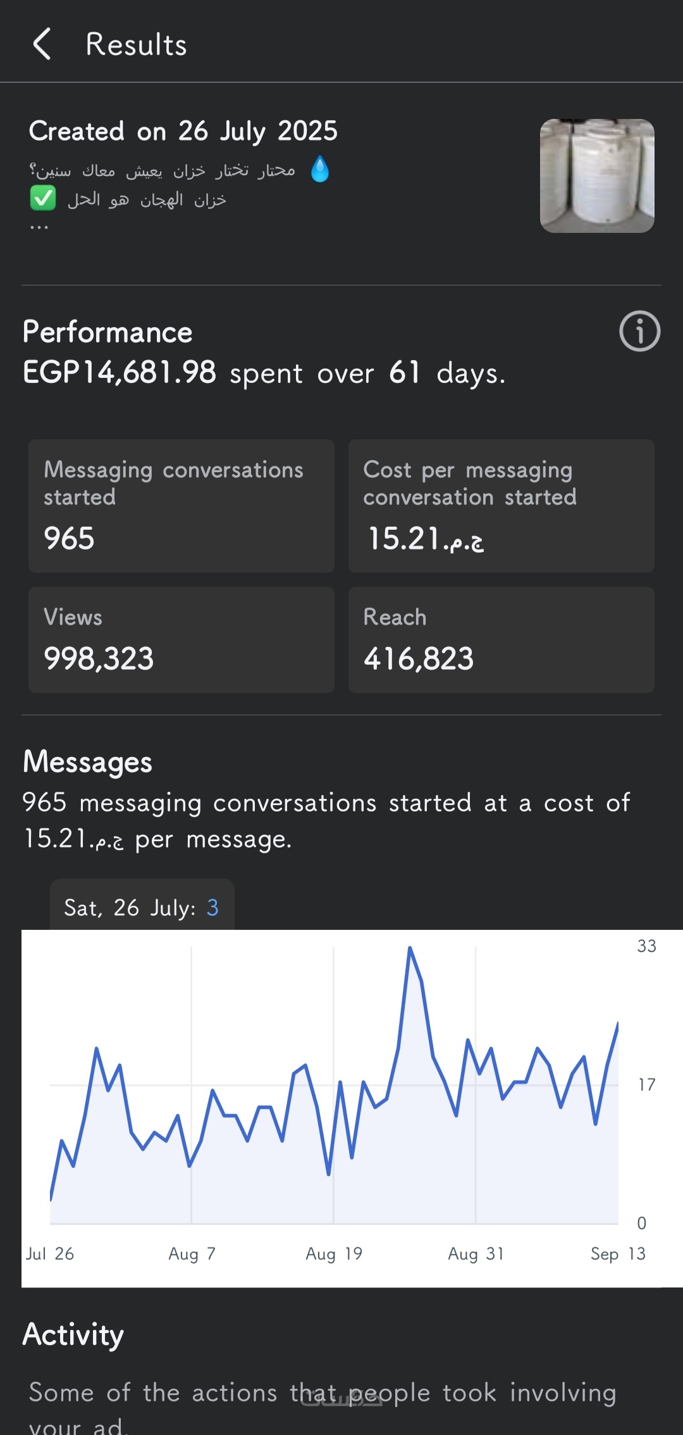Tap the green check mark emoji
Image resolution: width=683 pixels, height=1435 pixels.
[43, 199]
